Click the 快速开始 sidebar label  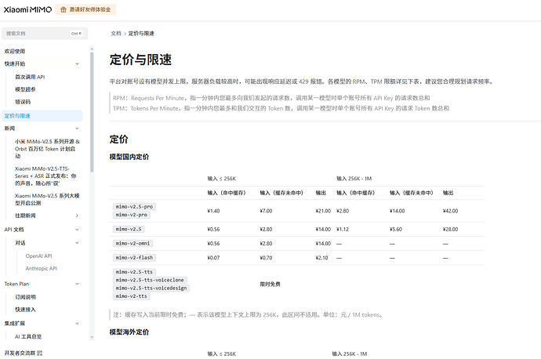tap(14, 63)
